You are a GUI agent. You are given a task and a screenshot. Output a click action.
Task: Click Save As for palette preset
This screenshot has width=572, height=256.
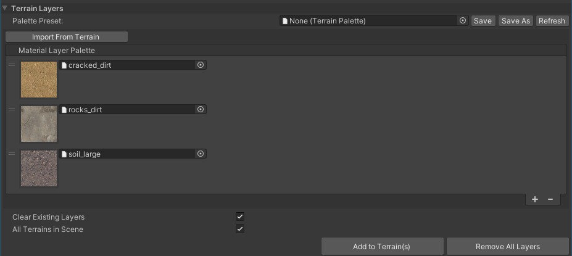(516, 21)
